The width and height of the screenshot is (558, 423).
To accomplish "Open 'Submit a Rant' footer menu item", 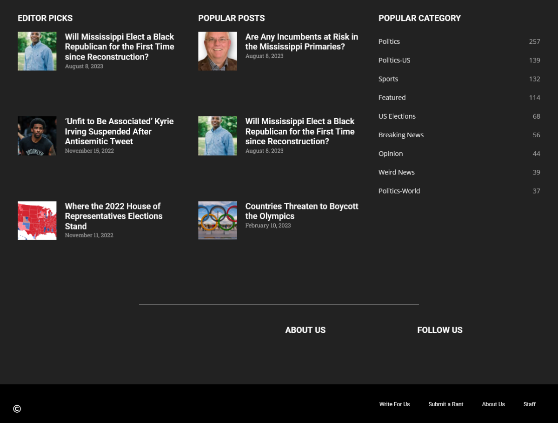I will 445,404.
